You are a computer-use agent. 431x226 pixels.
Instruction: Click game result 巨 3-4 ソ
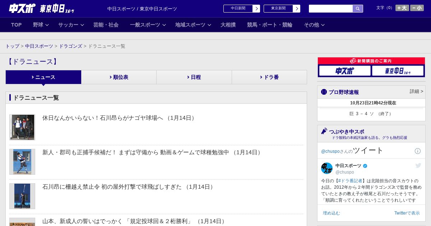point(371,114)
